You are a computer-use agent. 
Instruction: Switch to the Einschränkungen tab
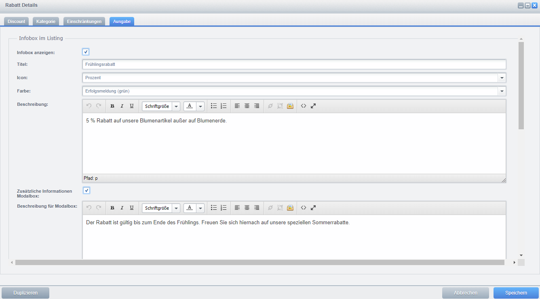point(84,21)
